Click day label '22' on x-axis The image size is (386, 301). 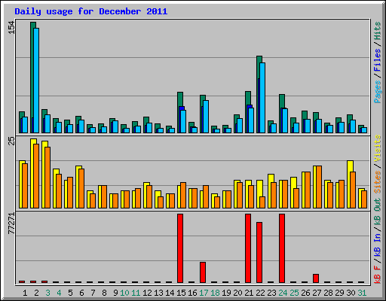coord(260,293)
